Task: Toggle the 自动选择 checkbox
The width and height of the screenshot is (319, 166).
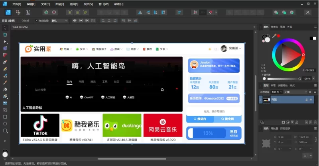Action: (36, 21)
